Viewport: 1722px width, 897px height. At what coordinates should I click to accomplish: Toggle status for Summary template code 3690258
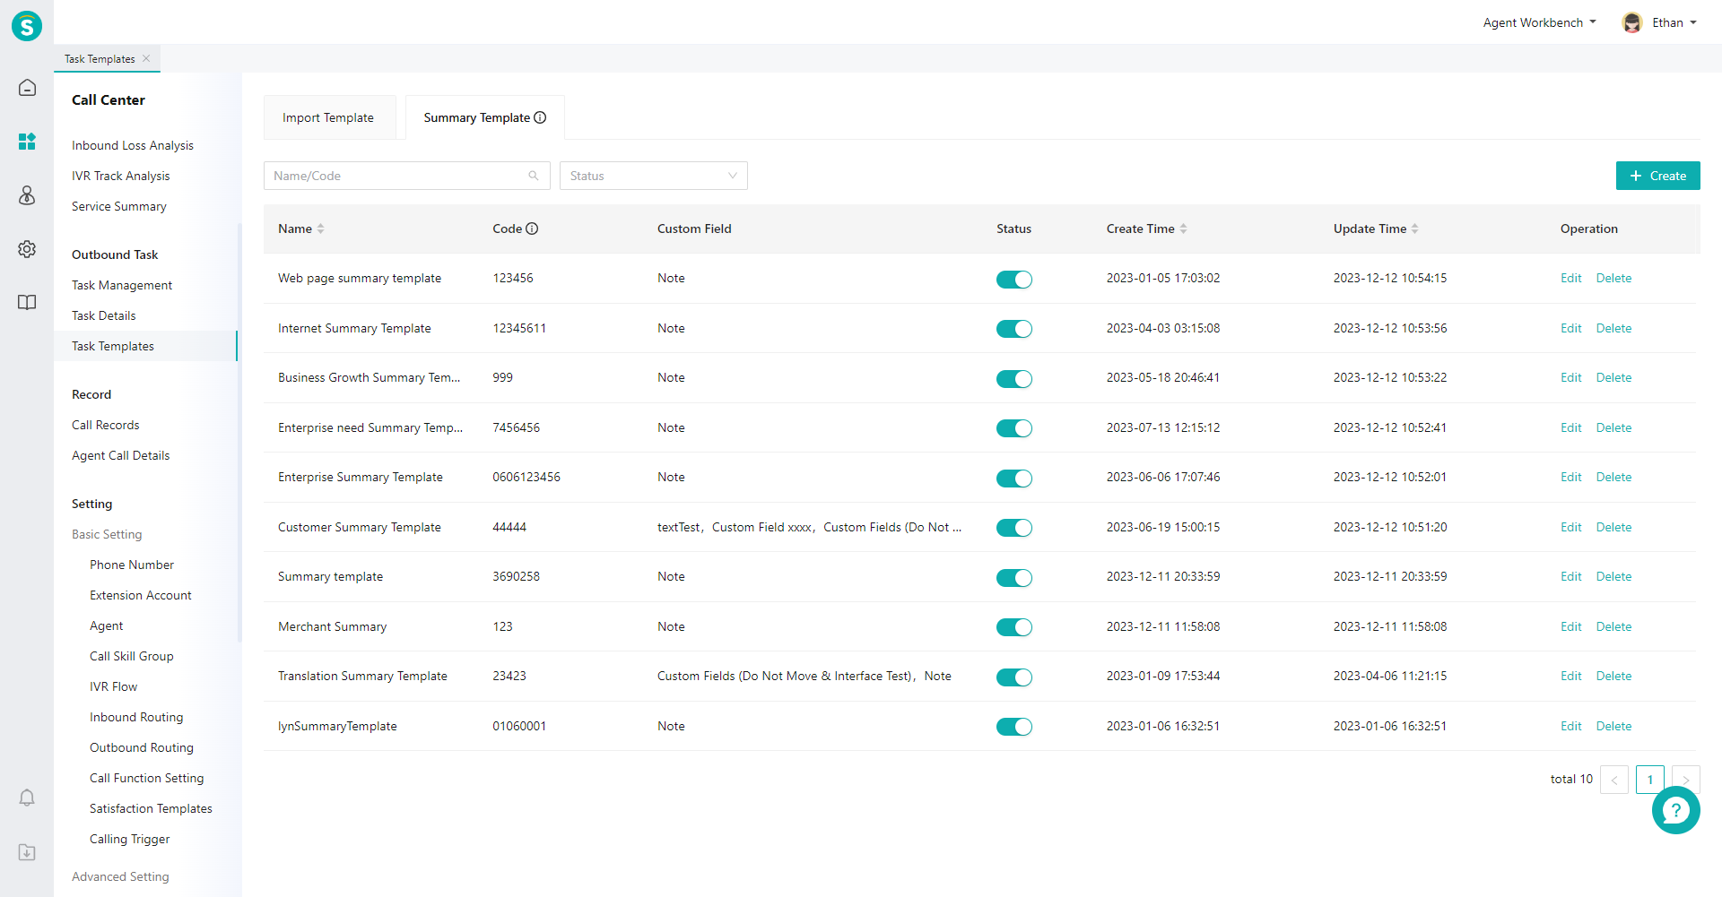coord(1014,578)
